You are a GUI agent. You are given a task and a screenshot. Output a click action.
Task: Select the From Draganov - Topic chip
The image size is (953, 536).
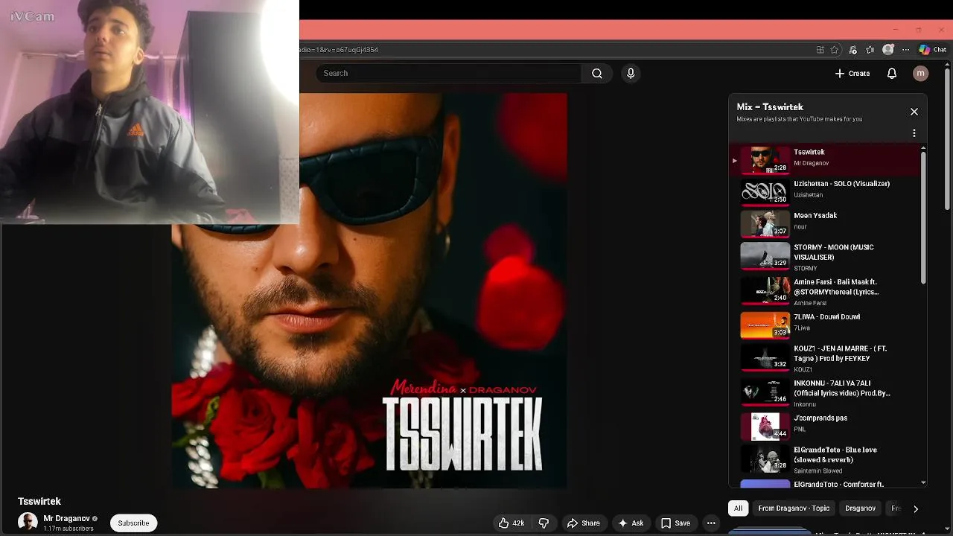(x=794, y=508)
